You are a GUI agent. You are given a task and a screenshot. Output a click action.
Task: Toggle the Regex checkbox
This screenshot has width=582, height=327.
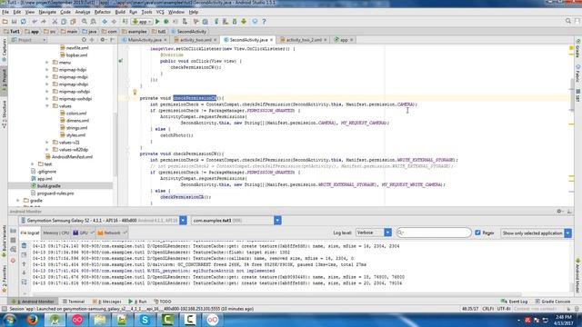pyautogui.click(x=477, y=233)
